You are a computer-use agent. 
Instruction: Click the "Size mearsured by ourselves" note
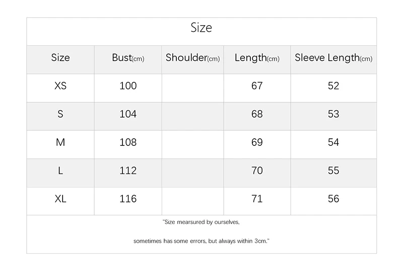pos(201,222)
